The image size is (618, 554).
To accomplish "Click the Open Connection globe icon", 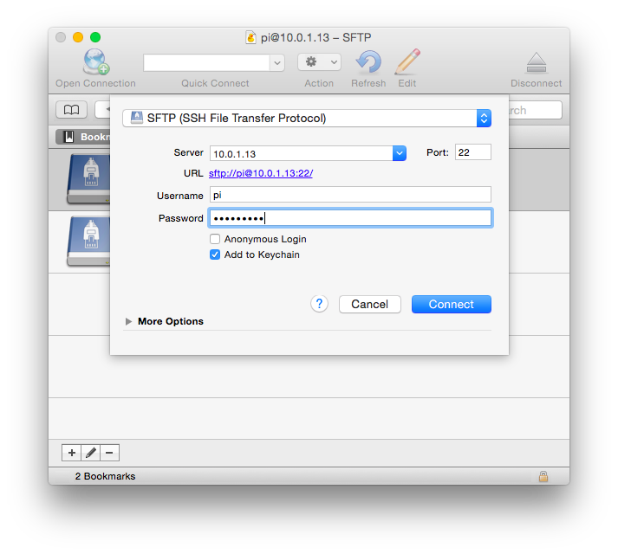I will (x=95, y=61).
